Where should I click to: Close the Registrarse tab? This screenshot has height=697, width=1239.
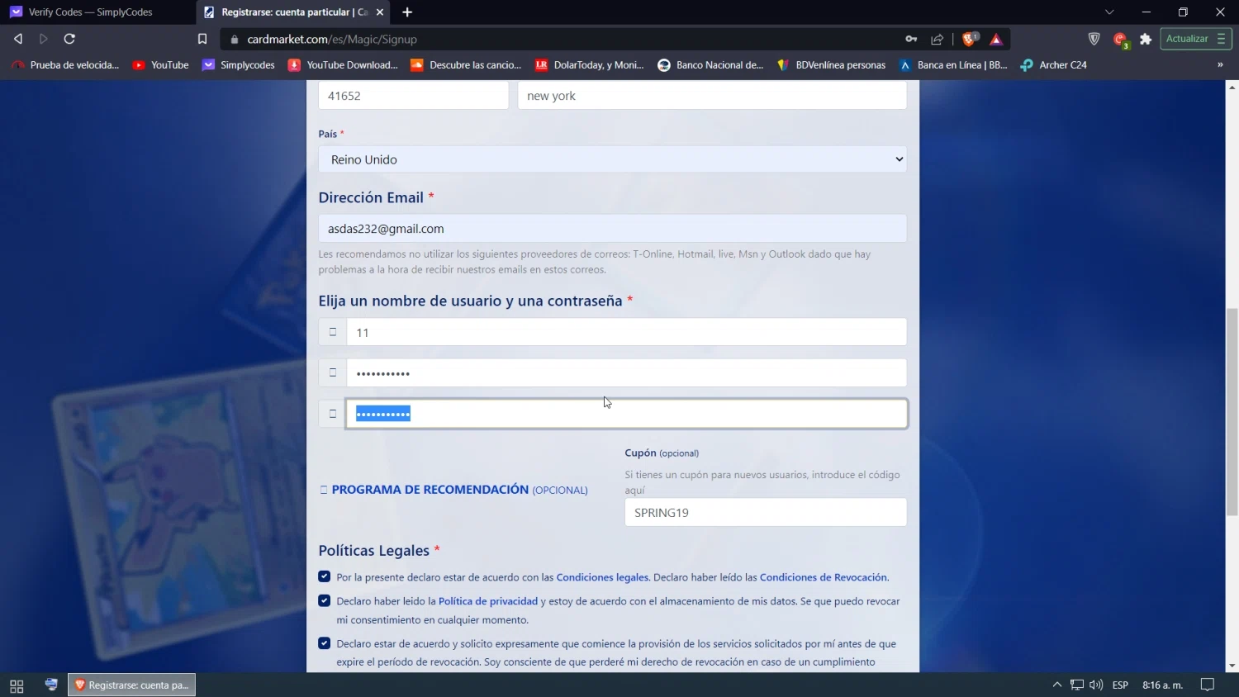380,12
